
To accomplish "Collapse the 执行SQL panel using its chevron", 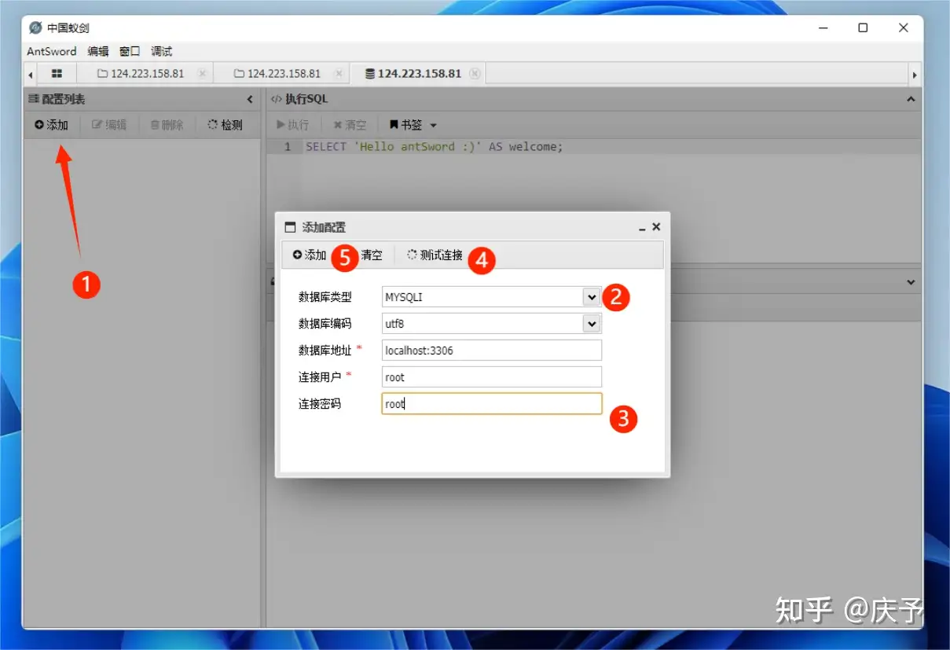I will coord(911,100).
